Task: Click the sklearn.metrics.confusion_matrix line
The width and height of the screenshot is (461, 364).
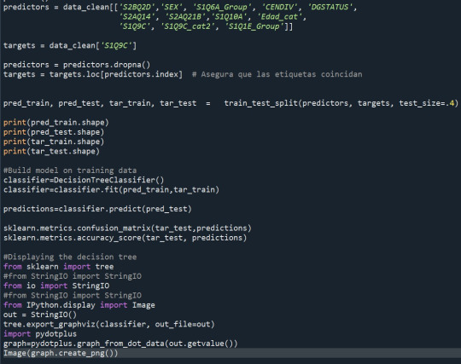Action: [127, 228]
